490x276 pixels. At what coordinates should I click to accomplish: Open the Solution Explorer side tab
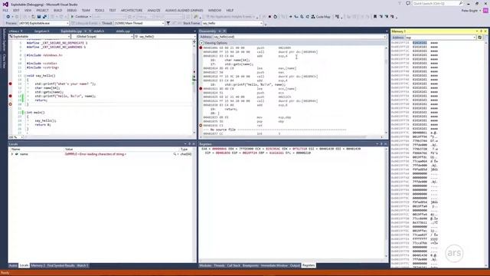4,40
